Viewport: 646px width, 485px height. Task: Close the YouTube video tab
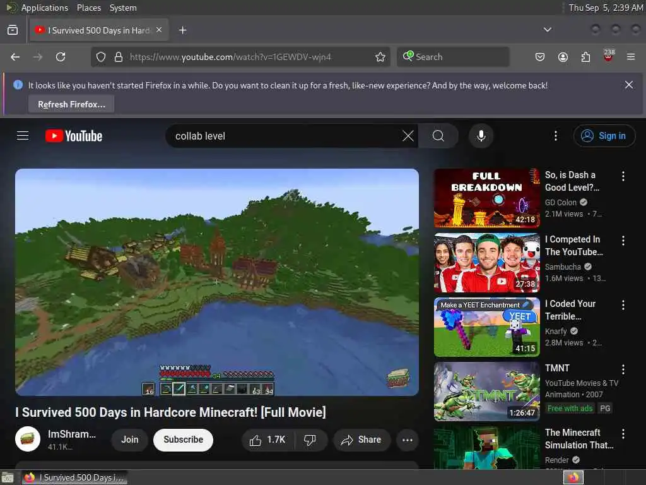pyautogui.click(x=159, y=30)
